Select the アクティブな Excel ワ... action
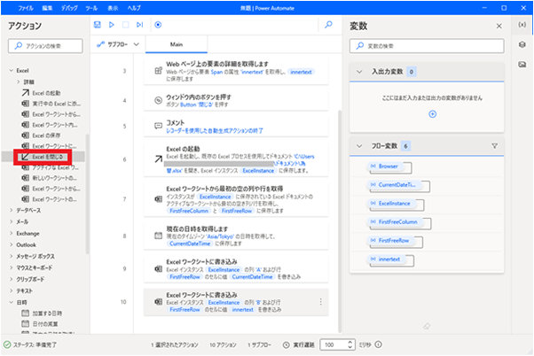The image size is (534, 356). tap(51, 167)
